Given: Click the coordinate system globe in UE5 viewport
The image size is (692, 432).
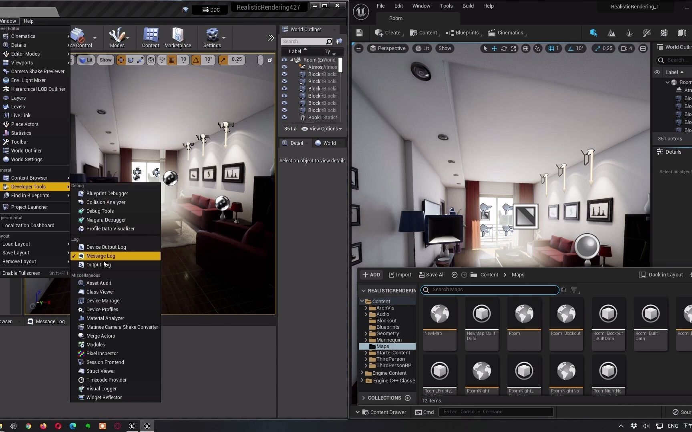Looking at the screenshot, I should pos(525,48).
